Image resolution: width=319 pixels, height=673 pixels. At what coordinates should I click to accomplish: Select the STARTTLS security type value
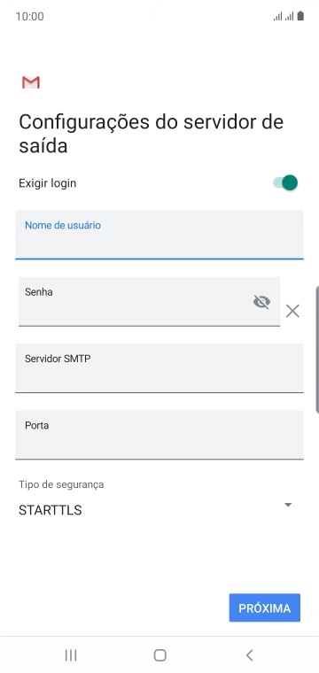pyautogui.click(x=51, y=510)
